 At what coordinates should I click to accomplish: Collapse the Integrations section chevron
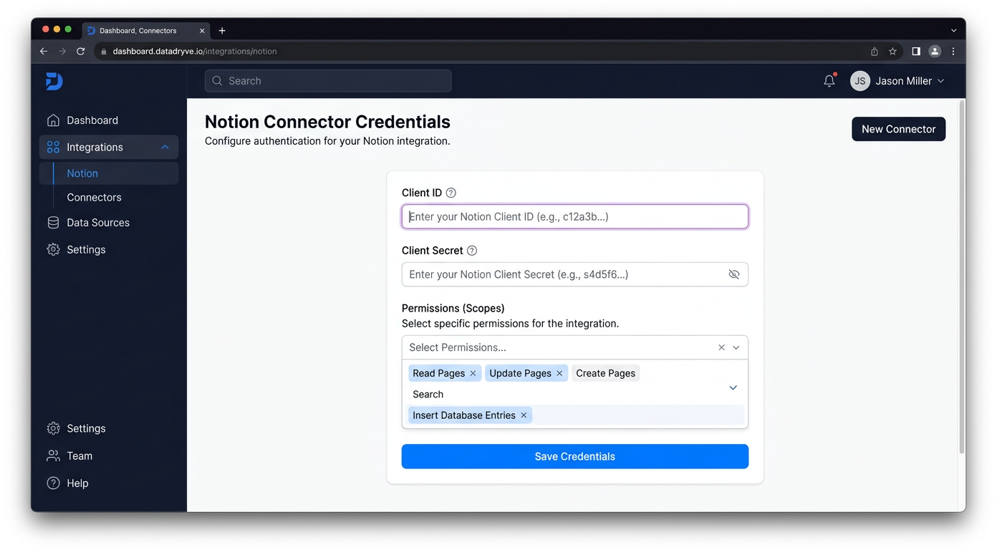pyautogui.click(x=164, y=147)
